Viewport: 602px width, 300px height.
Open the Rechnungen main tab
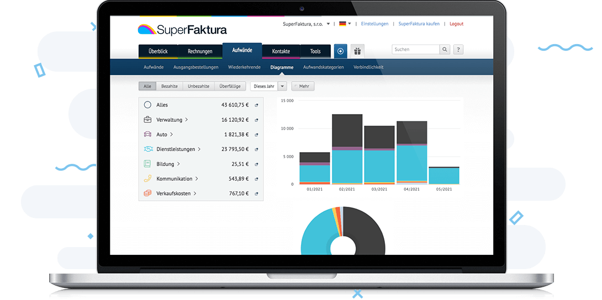[200, 51]
